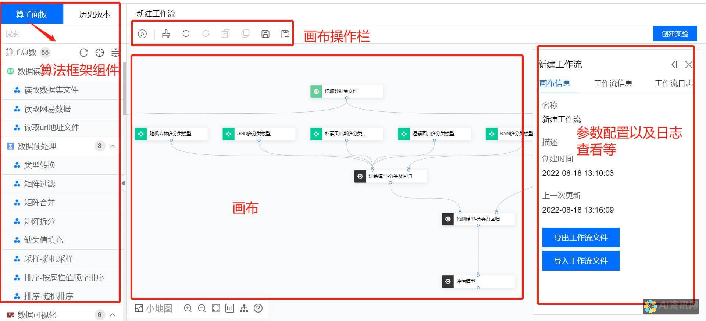Screen dimensions: 706x321
Task: Open the 画布信息 tab
Action: [x=555, y=83]
